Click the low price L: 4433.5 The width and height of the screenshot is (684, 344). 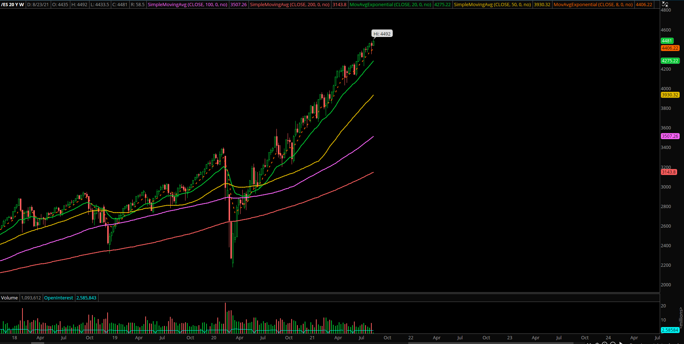(100, 5)
